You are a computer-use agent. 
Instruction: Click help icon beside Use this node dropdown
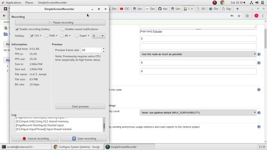[259, 54]
